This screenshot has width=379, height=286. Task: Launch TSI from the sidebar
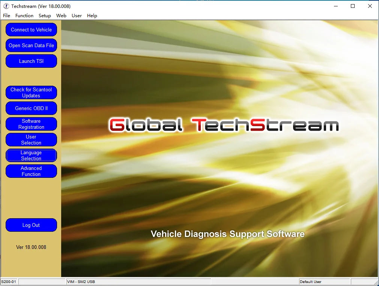point(31,61)
